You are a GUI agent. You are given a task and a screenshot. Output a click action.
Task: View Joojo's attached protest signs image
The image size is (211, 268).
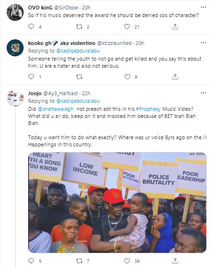point(117,202)
